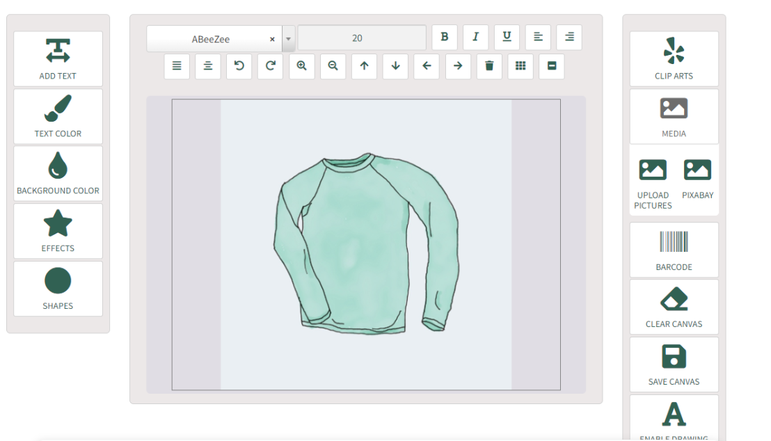Align text to the left
The width and height of the screenshot is (771, 441).
pos(538,38)
